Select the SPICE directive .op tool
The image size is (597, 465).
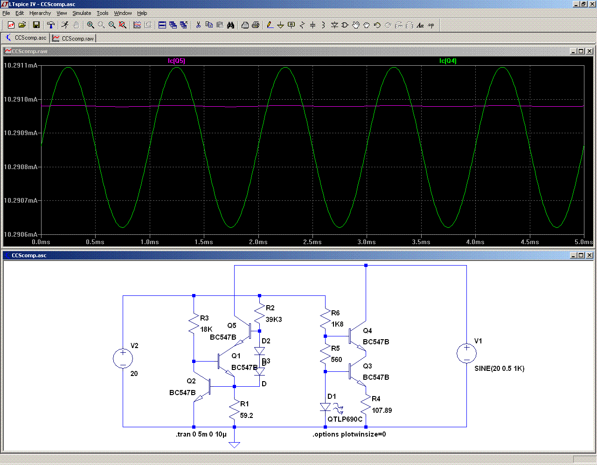click(x=431, y=25)
